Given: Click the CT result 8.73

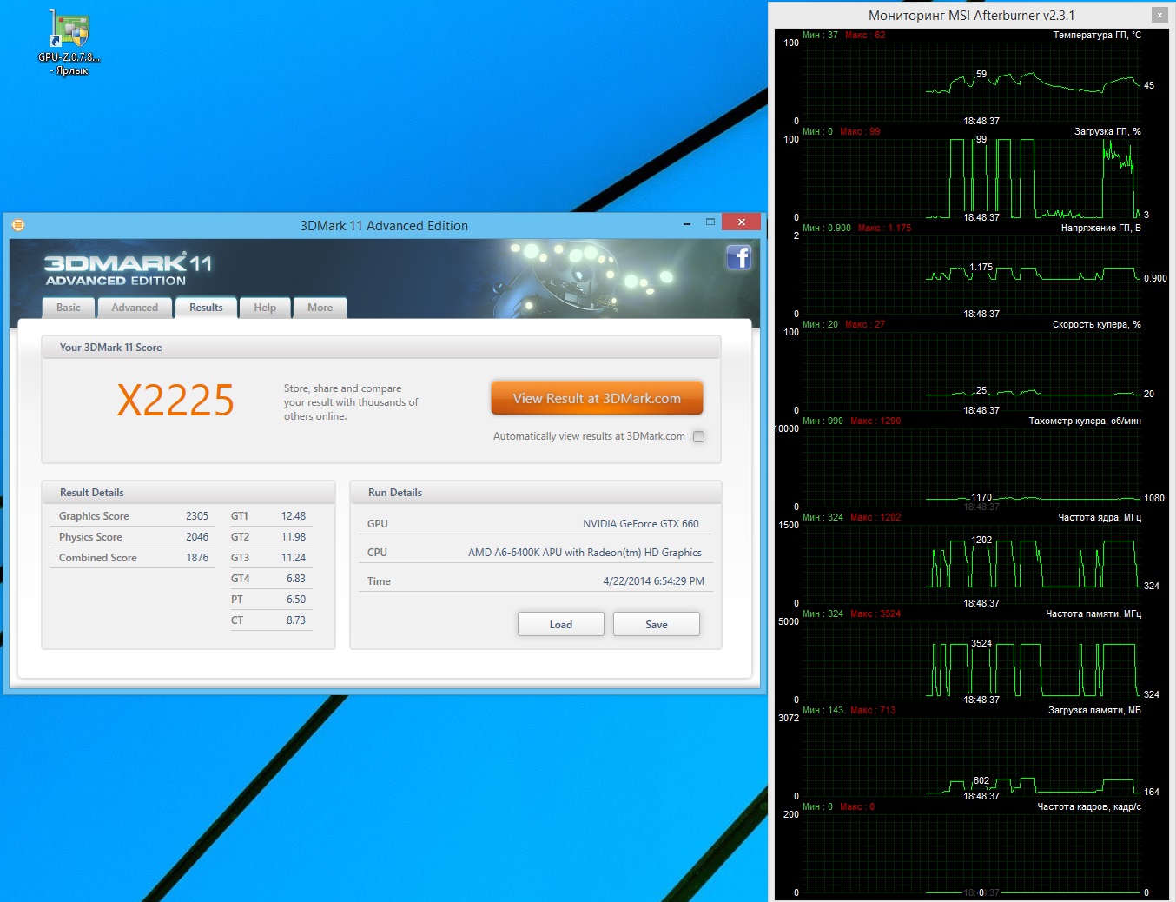Looking at the screenshot, I should coord(296,620).
